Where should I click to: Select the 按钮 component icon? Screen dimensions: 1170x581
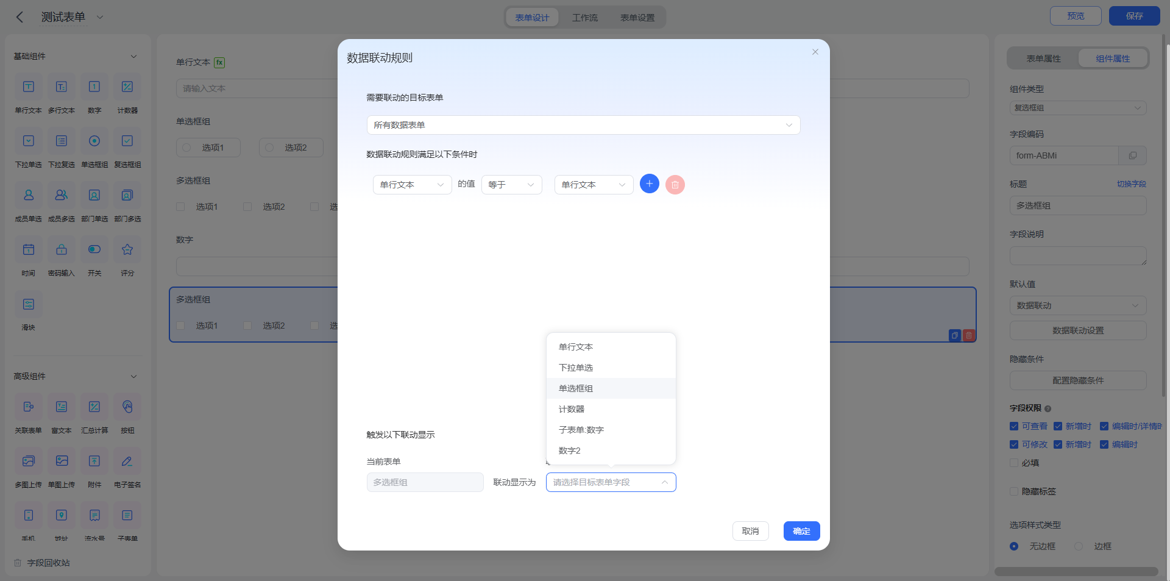click(127, 407)
